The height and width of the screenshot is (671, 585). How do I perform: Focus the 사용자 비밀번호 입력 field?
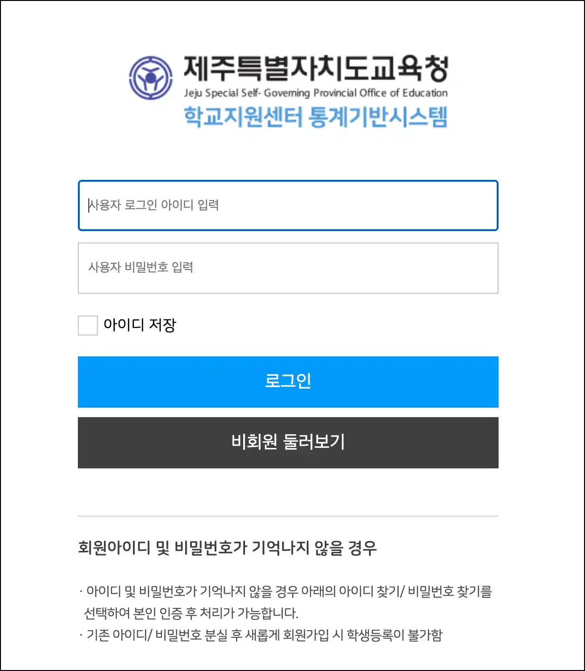tap(288, 268)
